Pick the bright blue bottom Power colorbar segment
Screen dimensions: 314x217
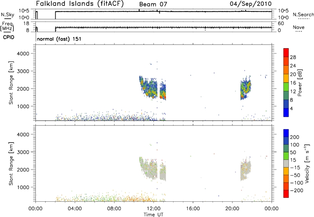(x=286, y=112)
